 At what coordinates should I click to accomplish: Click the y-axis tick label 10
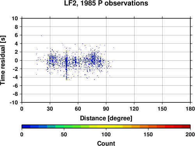pyautogui.click(x=15, y=18)
